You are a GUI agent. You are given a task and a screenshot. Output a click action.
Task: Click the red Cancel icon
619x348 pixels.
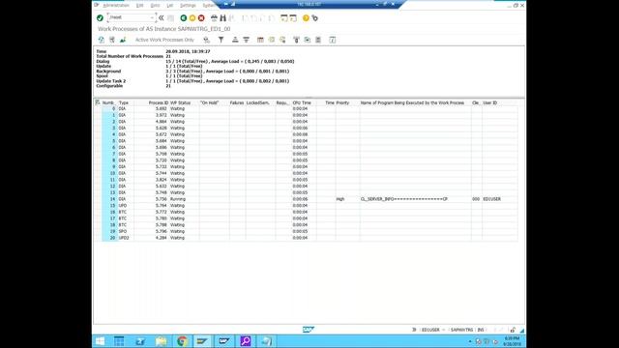[x=201, y=17]
